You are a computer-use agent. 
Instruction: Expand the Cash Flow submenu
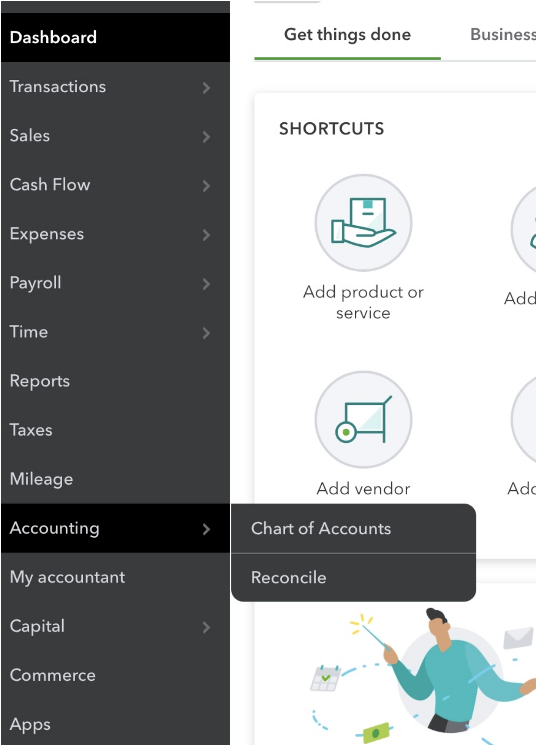tap(207, 185)
